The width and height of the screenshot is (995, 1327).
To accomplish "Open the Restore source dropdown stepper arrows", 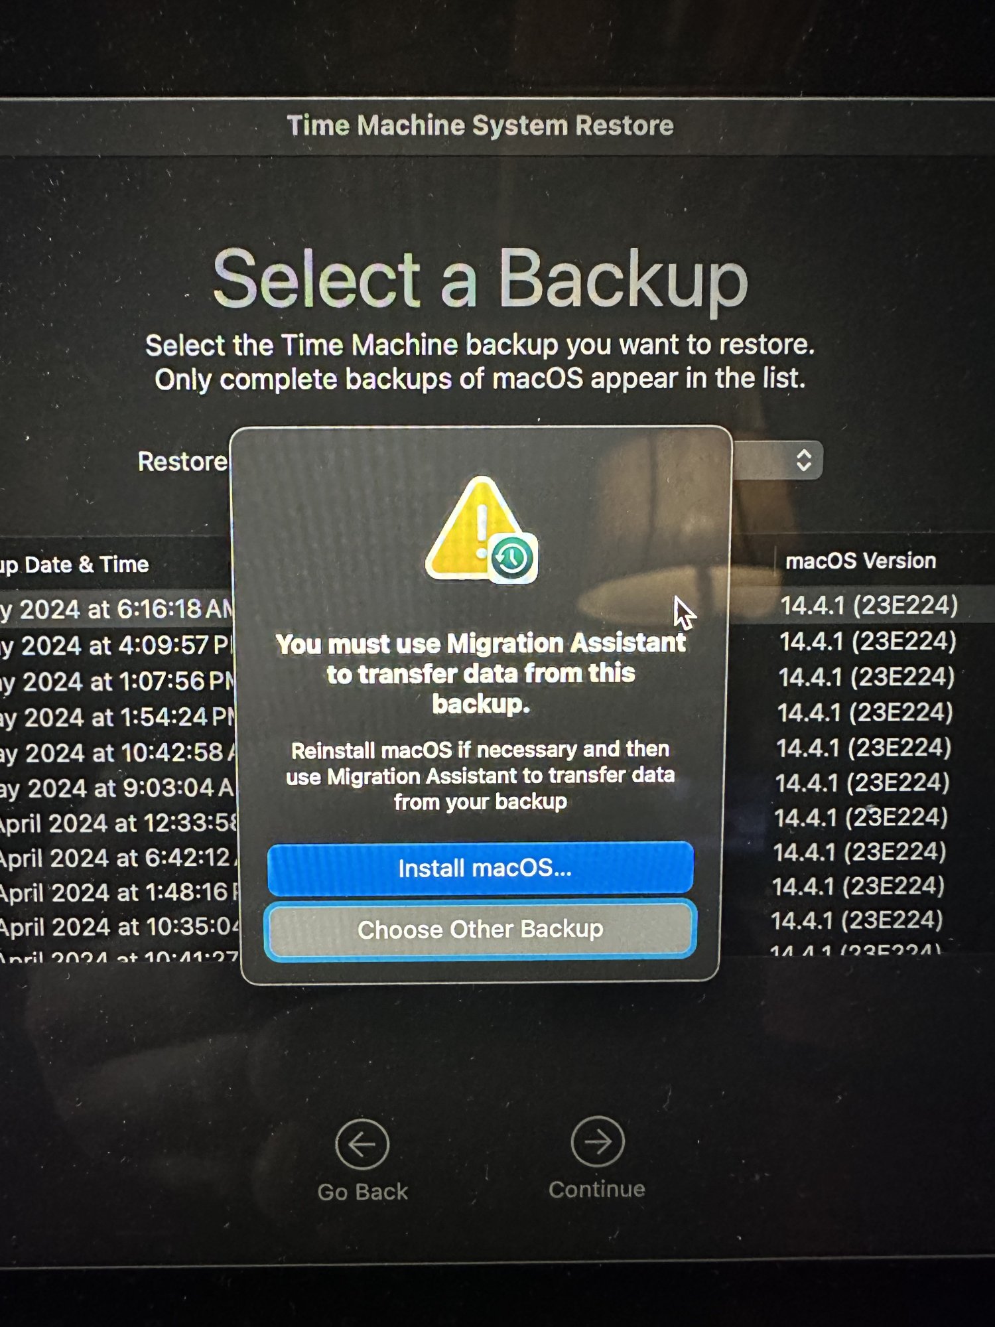I will tap(804, 460).
